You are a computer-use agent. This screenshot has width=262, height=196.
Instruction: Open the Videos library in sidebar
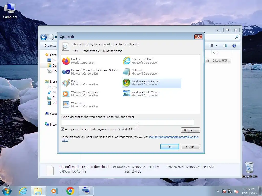coord(52,103)
